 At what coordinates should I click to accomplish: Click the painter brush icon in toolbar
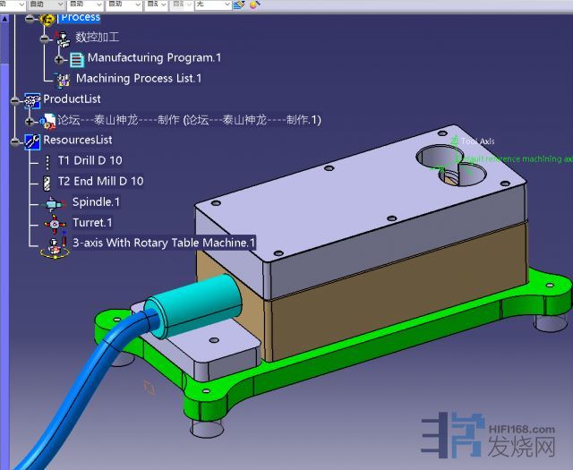(x=239, y=4)
